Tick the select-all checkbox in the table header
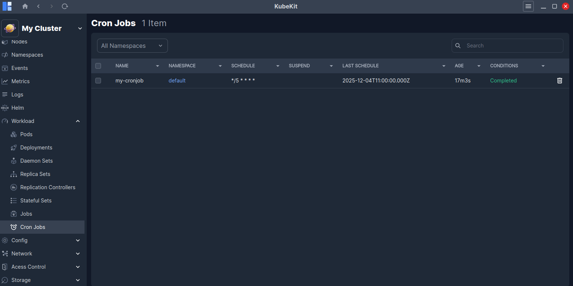 point(98,66)
